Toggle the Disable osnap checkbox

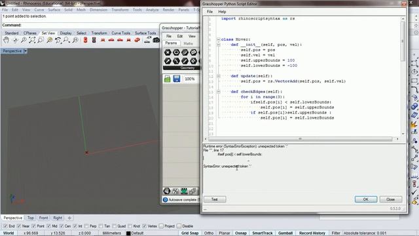[179, 226]
